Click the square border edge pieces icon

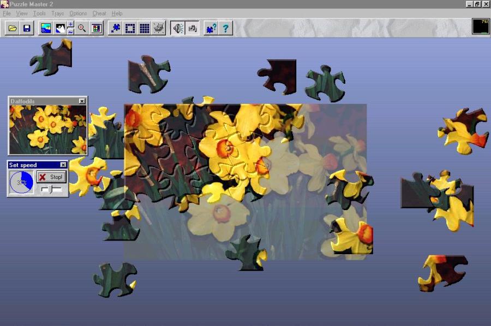[130, 28]
